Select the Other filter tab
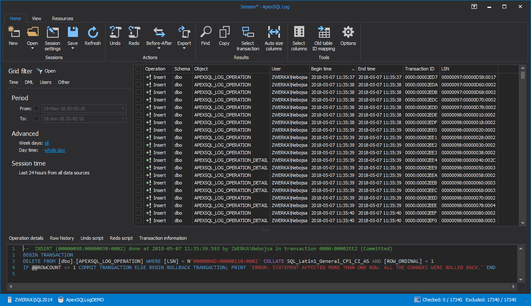The width and height of the screenshot is (531, 306). tap(64, 82)
